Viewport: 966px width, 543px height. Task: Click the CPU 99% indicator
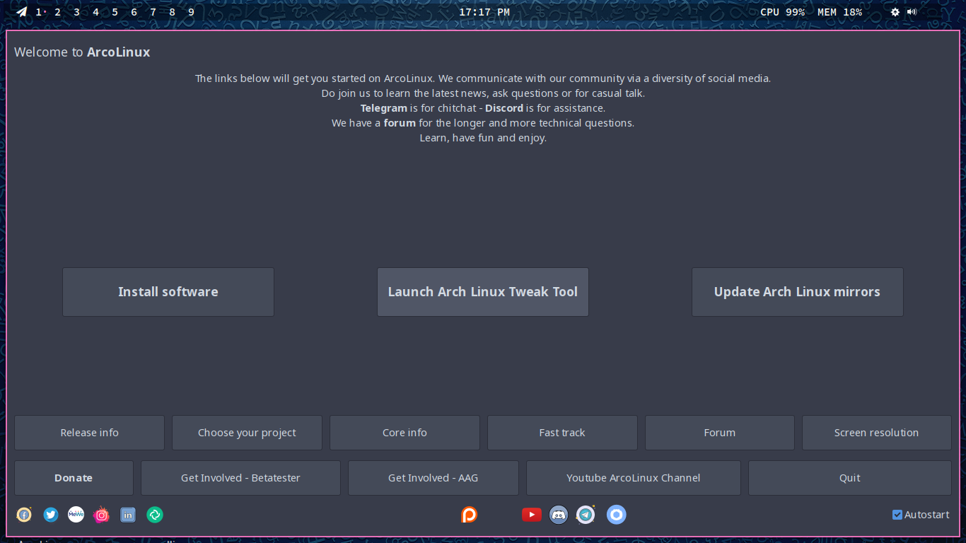tap(782, 12)
